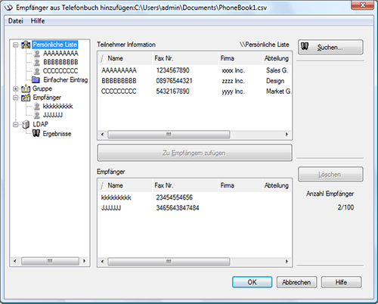Open the Datei menu

[x=16, y=21]
